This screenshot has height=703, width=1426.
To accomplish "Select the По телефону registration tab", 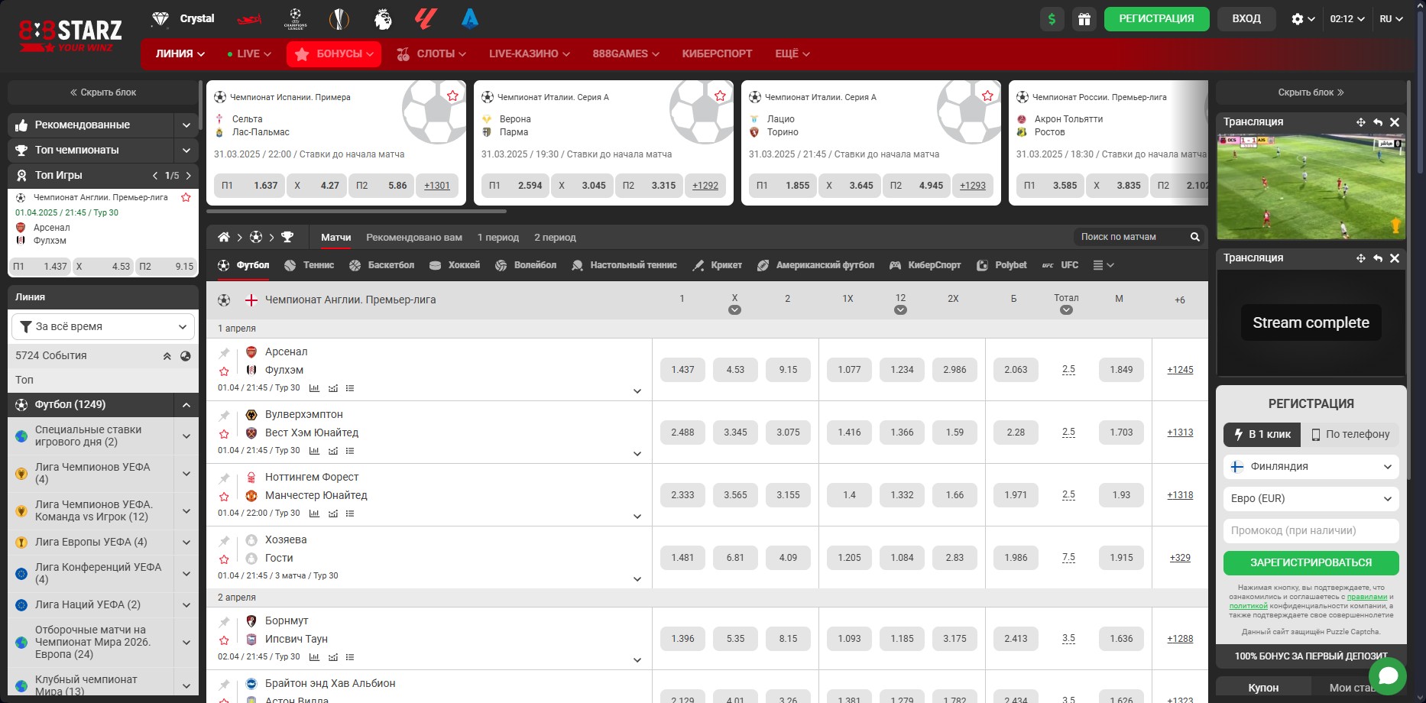I will [x=1350, y=434].
